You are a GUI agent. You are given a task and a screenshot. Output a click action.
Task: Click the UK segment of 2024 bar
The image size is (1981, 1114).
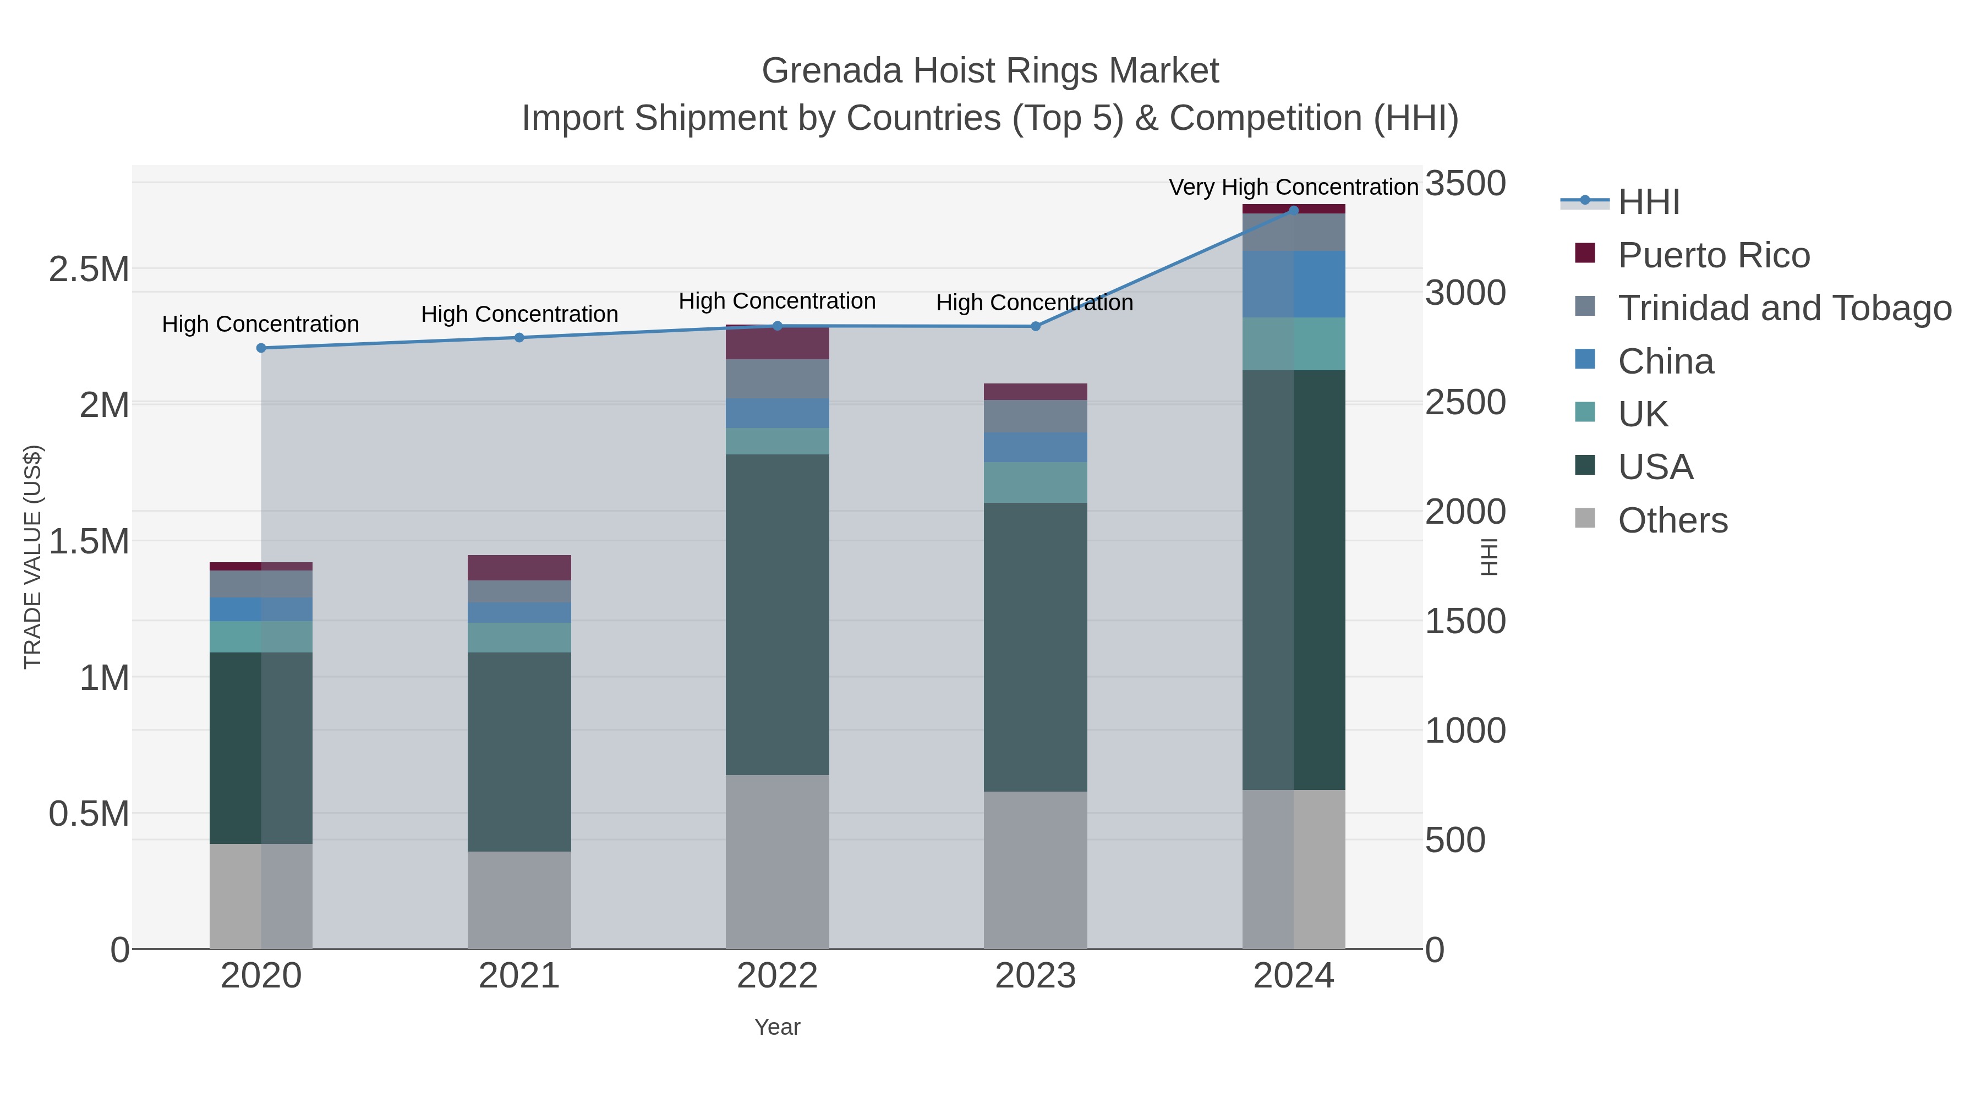[x=1294, y=344]
